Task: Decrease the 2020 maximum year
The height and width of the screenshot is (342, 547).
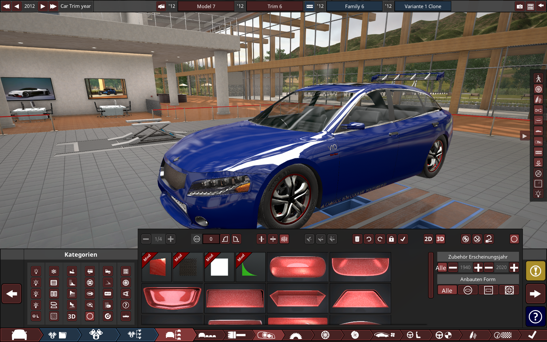Action: coord(489,268)
